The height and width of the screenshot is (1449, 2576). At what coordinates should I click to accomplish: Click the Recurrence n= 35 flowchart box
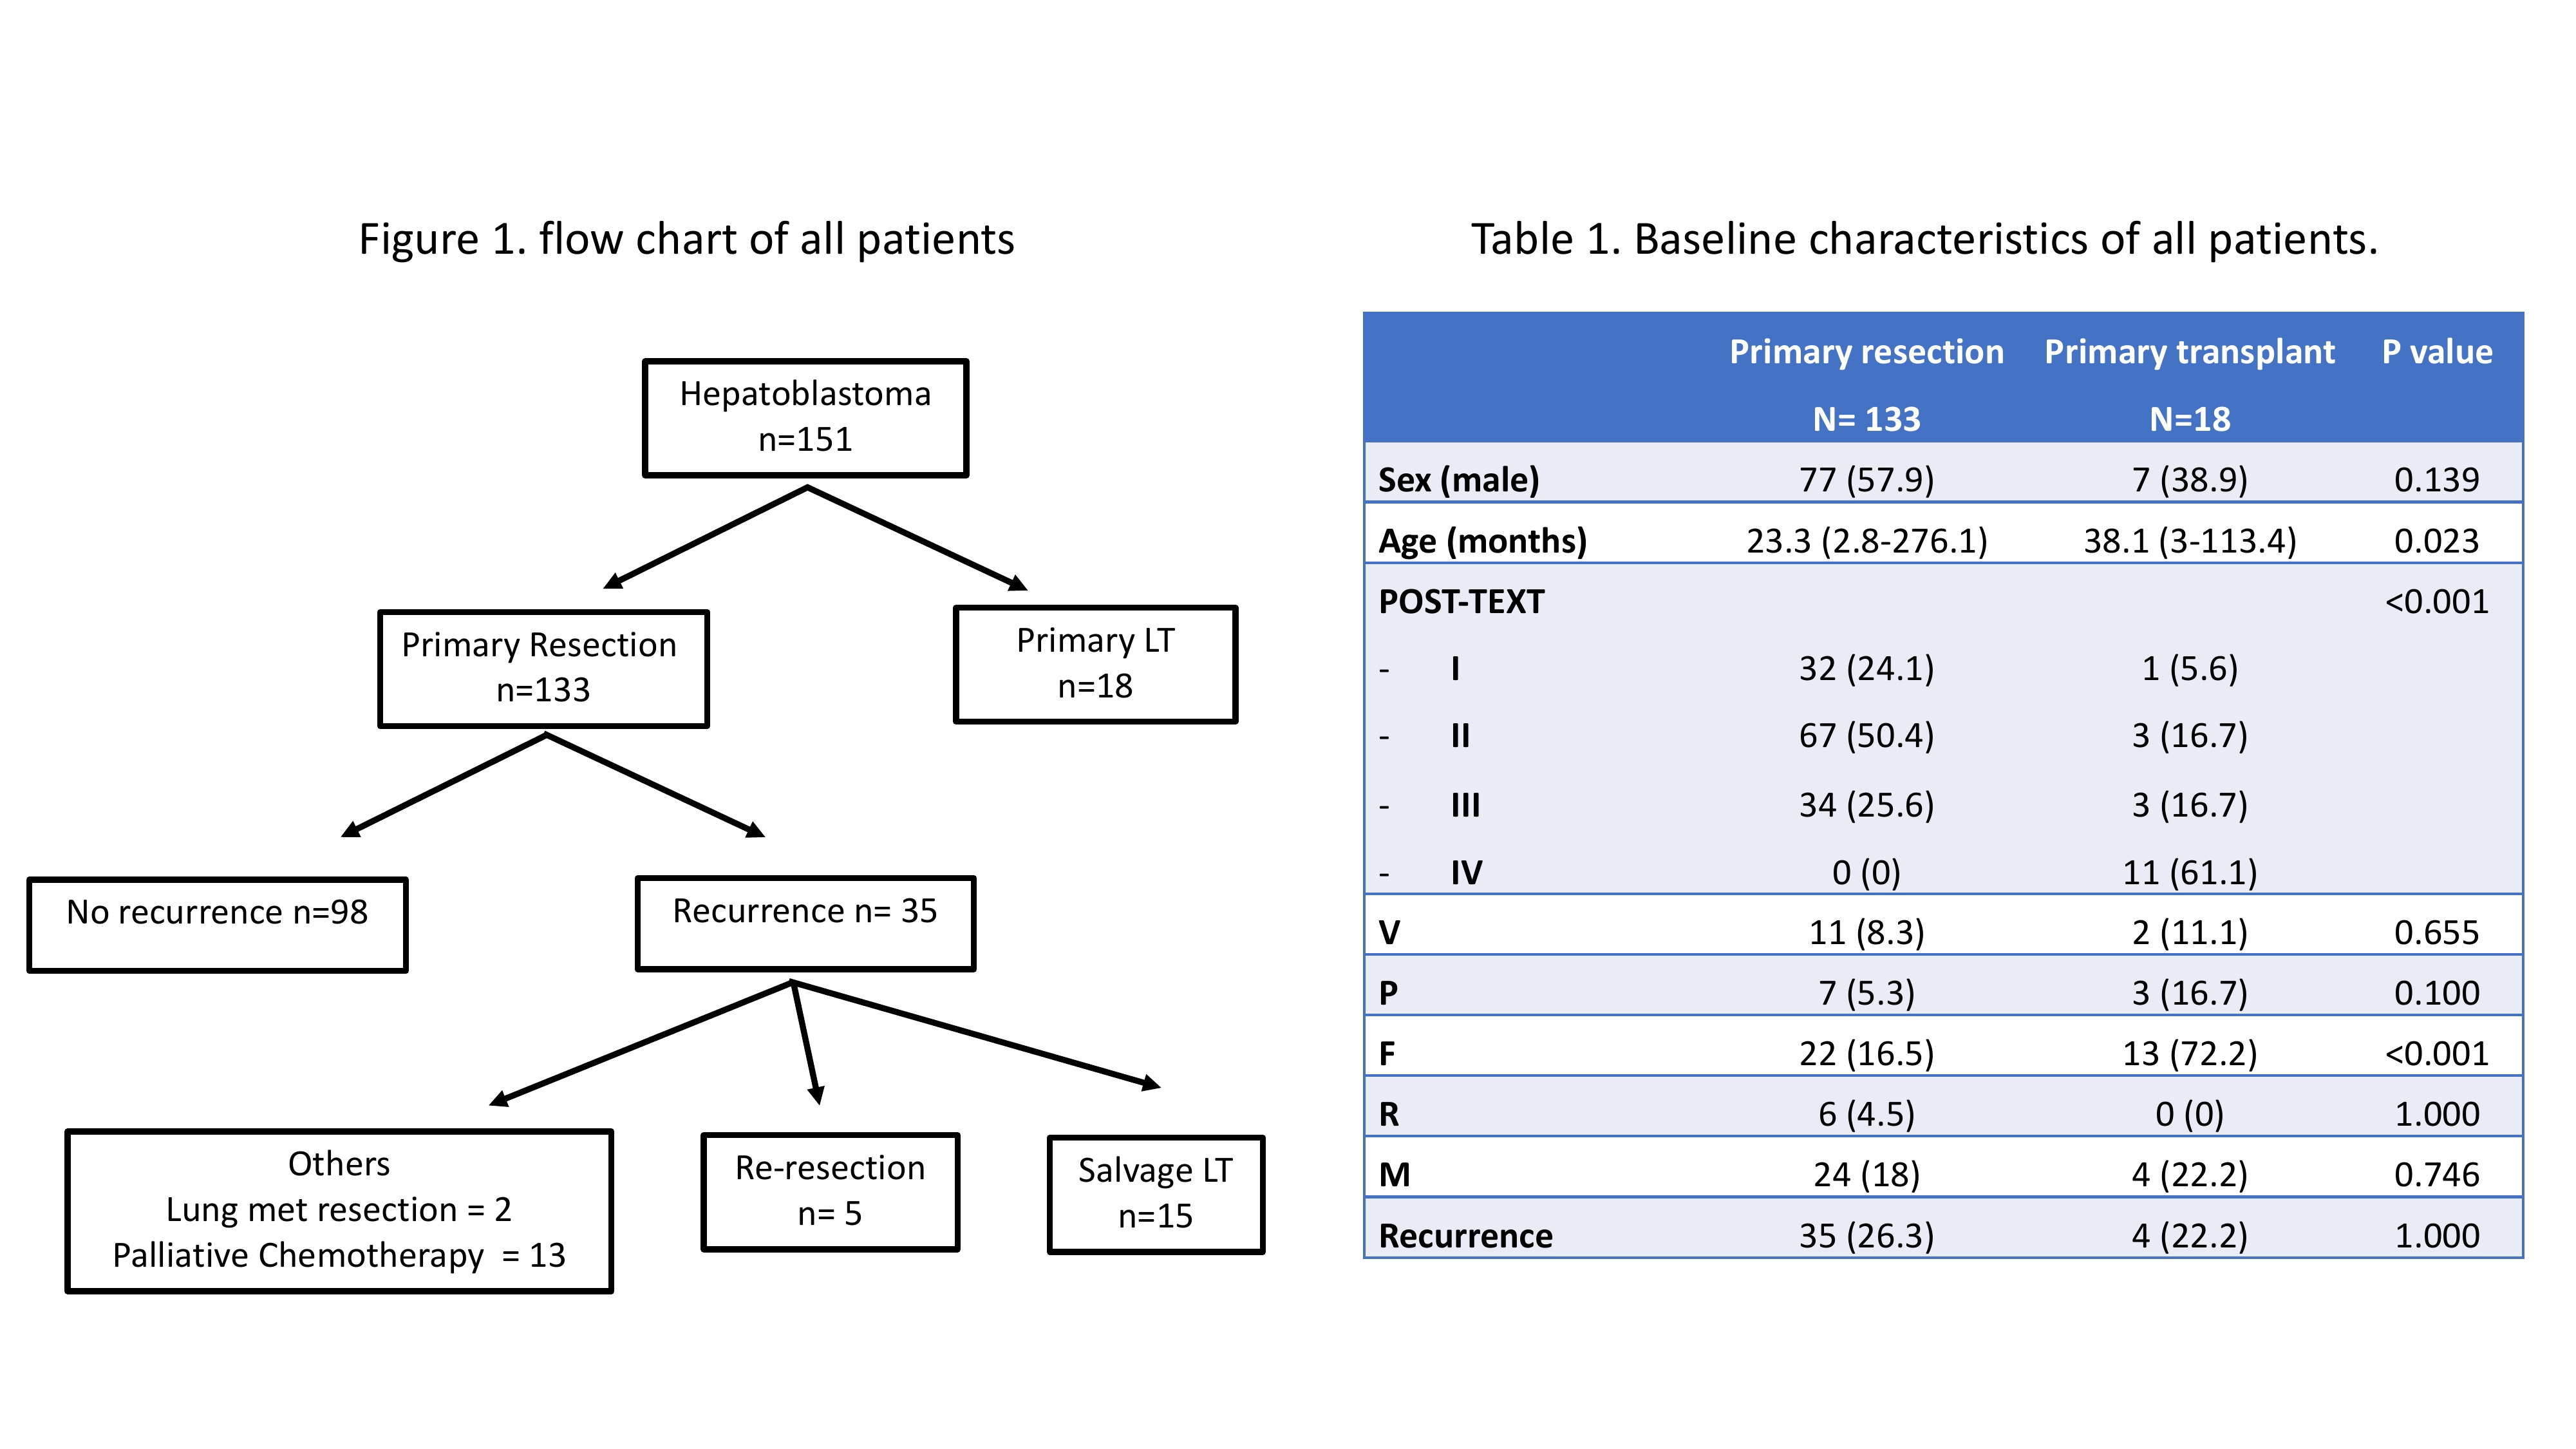tap(805, 923)
